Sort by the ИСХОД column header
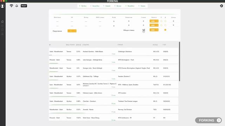The image size is (225, 126). tap(155, 45)
